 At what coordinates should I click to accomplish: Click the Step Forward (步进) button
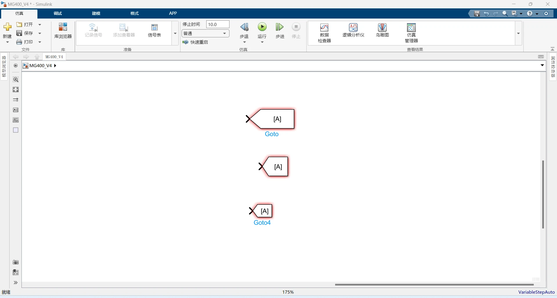pyautogui.click(x=280, y=30)
